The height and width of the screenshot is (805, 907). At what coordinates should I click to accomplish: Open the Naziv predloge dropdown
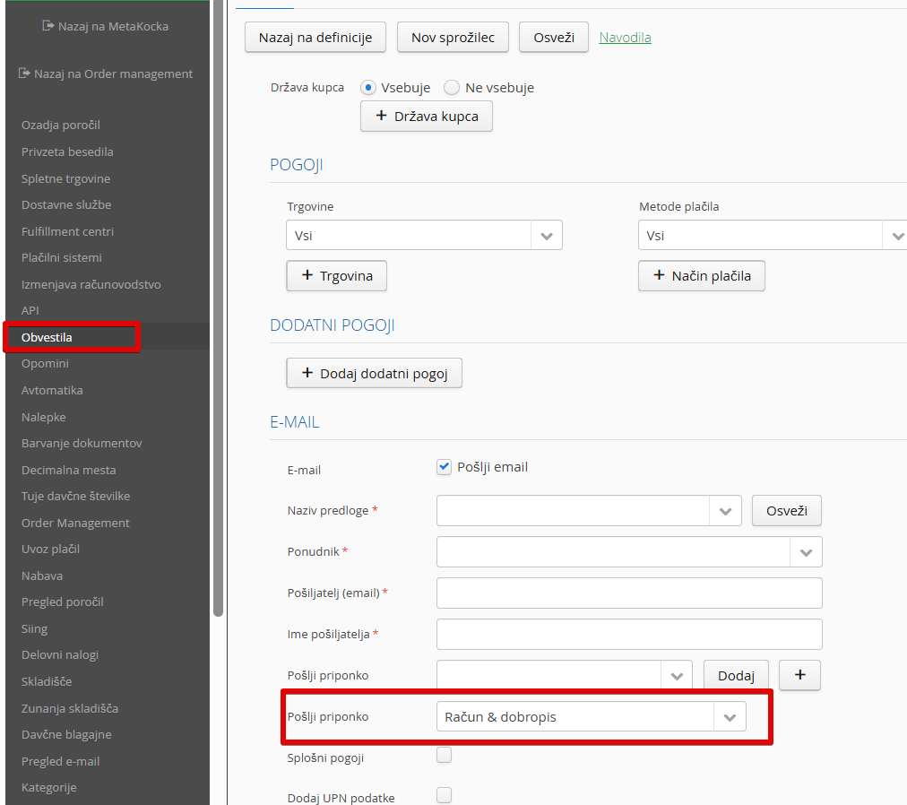click(725, 511)
